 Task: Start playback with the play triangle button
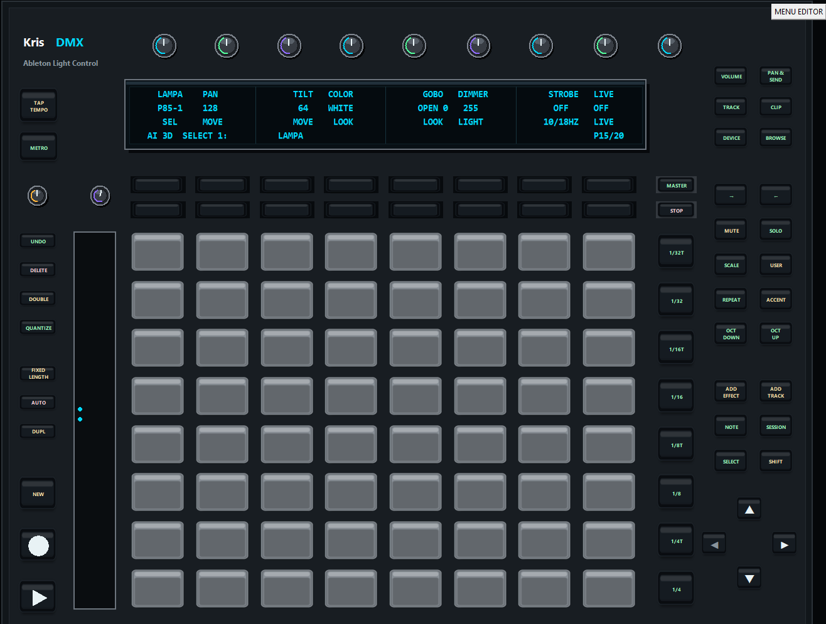(38, 598)
